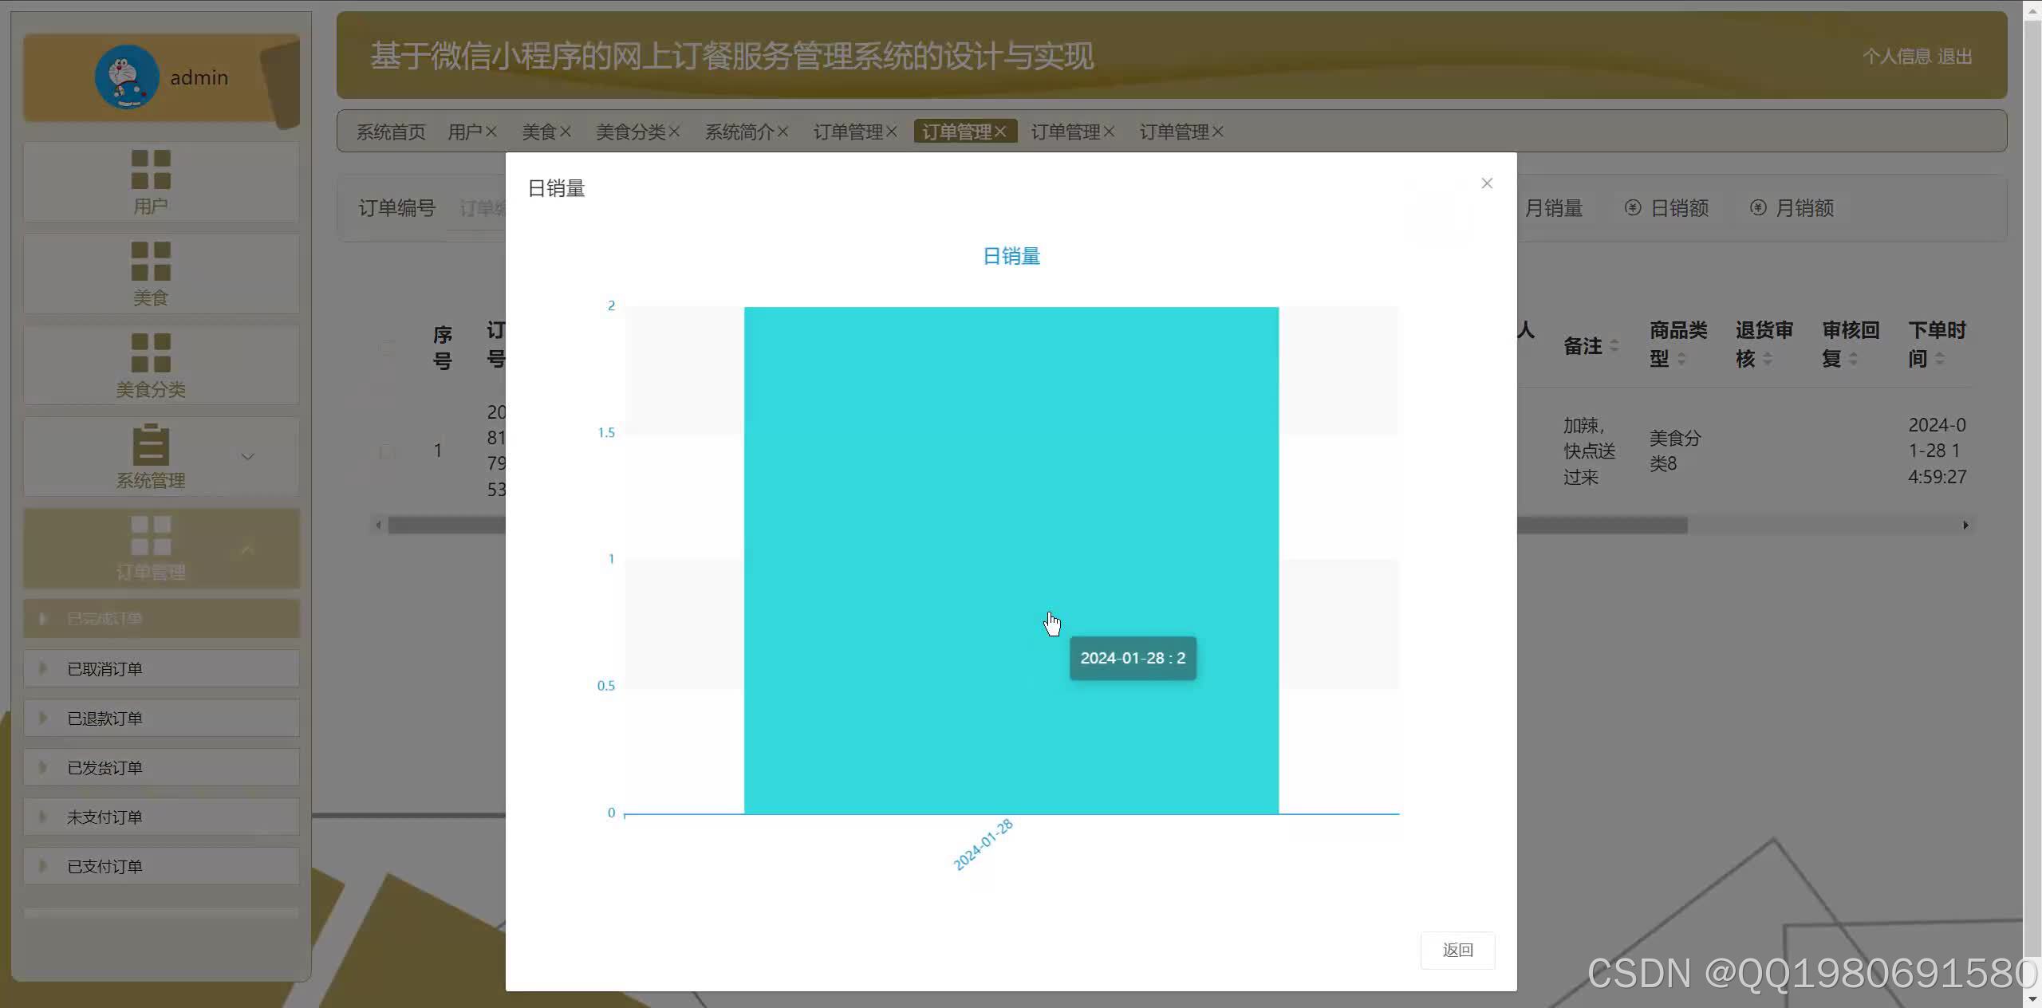Click the table's horizontal scrollbar right arrow

1965,525
